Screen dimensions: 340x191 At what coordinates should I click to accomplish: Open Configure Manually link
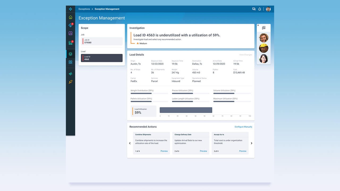pos(243,127)
